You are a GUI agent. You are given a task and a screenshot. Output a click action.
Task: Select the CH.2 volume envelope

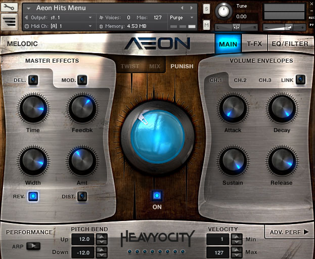click(x=240, y=80)
